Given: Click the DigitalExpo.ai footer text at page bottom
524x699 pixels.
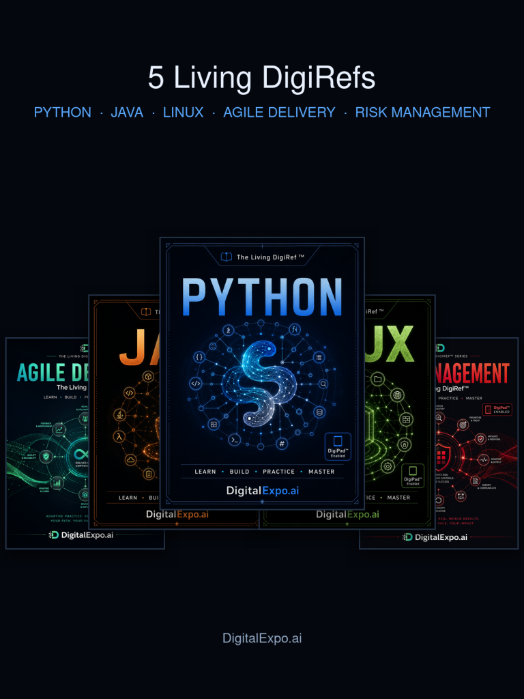Looking at the screenshot, I should pos(262,638).
